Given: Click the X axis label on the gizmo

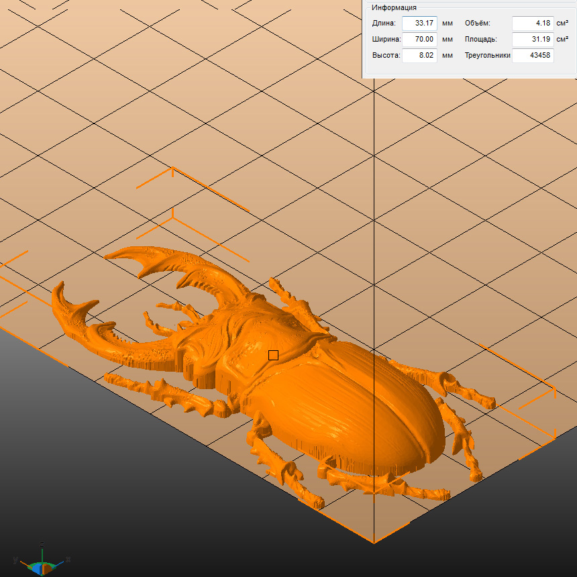Looking at the screenshot, I should point(68,558).
